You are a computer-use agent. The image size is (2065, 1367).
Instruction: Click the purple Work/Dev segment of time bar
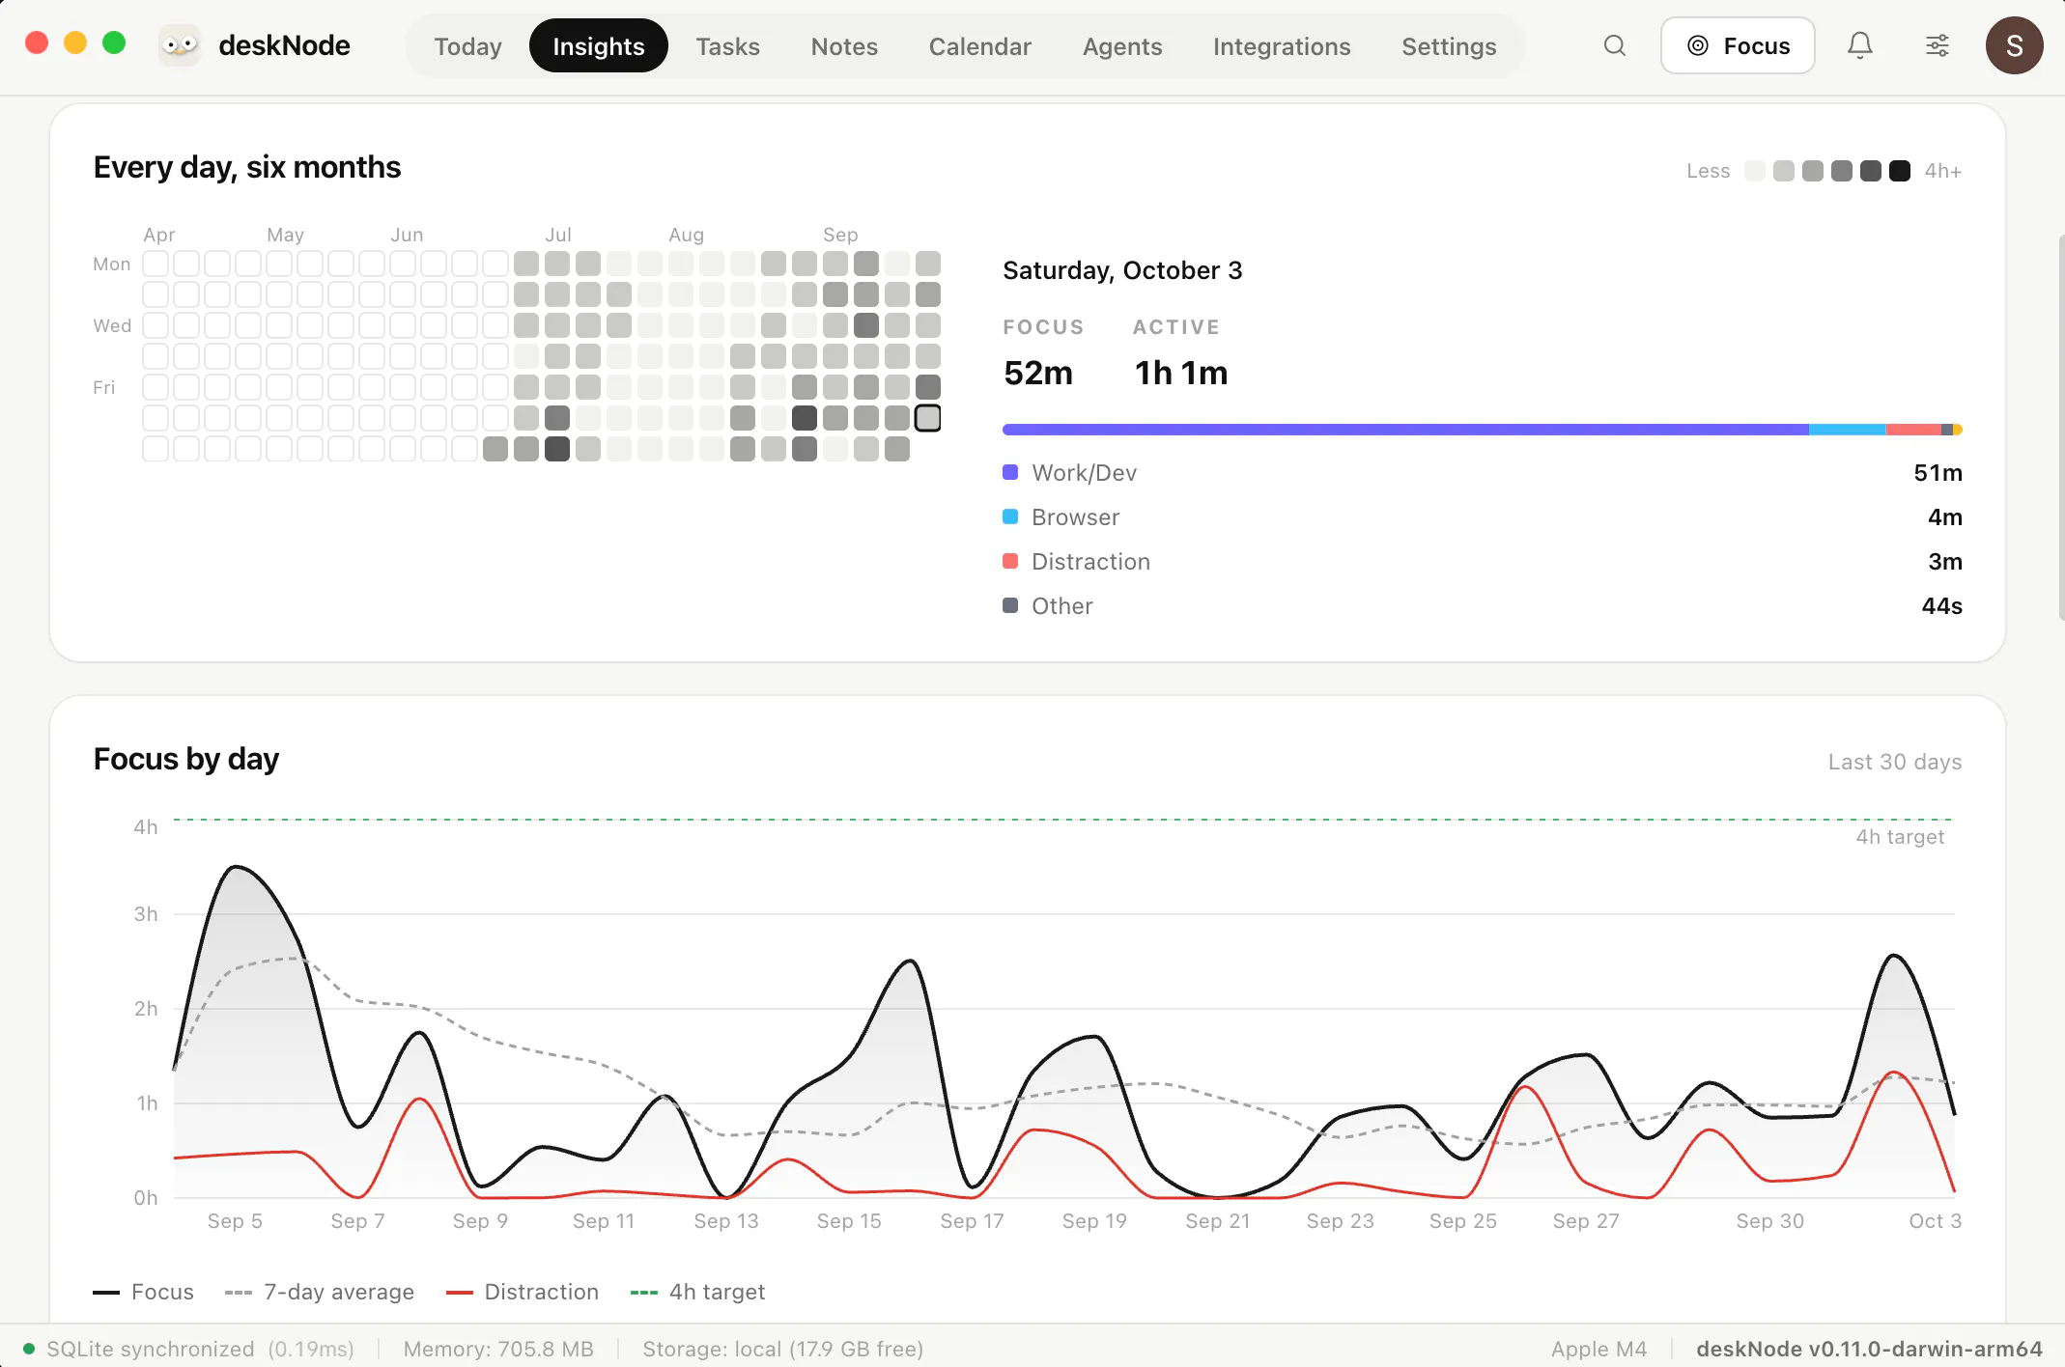pos(1405,430)
